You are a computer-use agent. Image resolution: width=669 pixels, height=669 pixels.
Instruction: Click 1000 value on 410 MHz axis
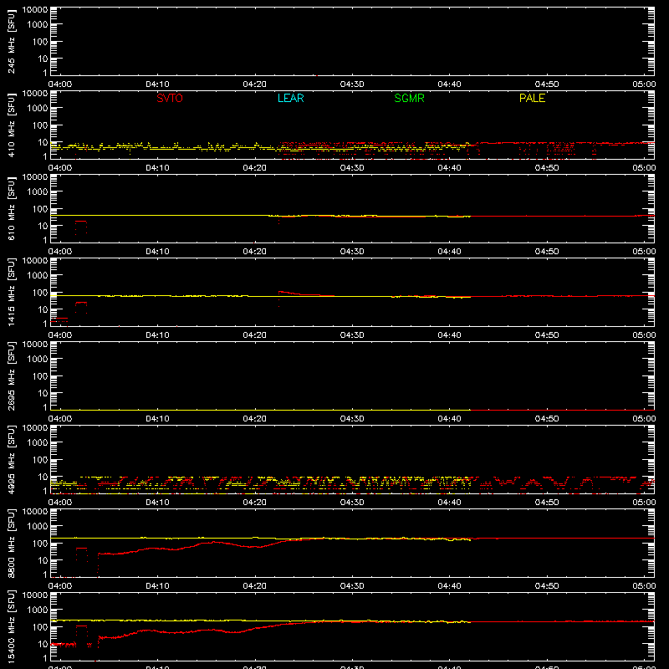pyautogui.click(x=38, y=109)
